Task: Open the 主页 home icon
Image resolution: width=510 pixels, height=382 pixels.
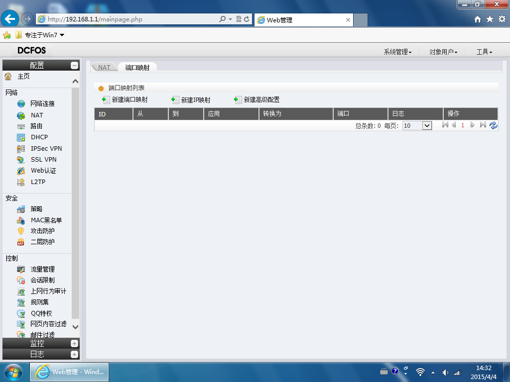Action: pos(8,76)
